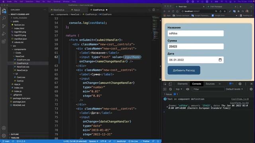Toggle console live expression eye icon

click(188, 89)
